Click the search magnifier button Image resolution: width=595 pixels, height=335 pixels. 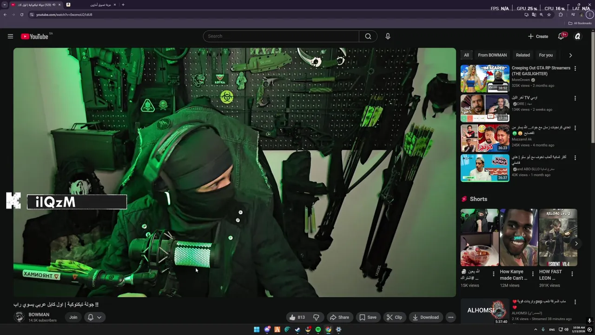(x=368, y=36)
